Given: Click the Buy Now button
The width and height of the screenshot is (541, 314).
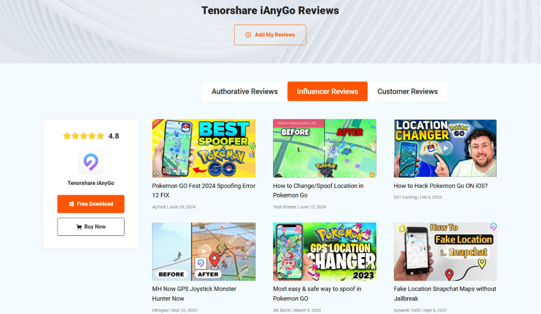Looking at the screenshot, I should pos(91,227).
